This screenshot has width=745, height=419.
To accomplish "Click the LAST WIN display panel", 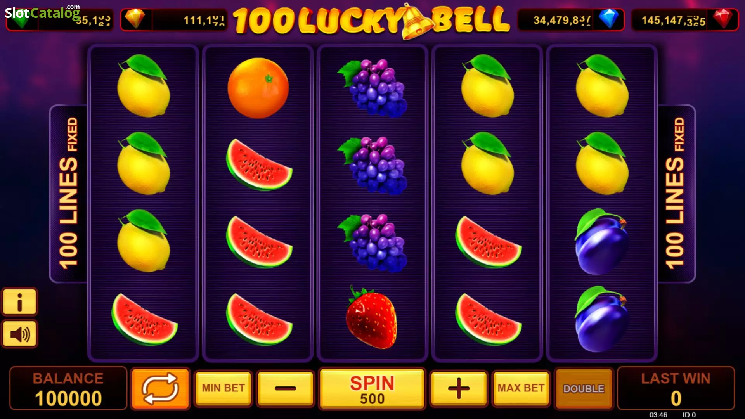I will point(676,388).
